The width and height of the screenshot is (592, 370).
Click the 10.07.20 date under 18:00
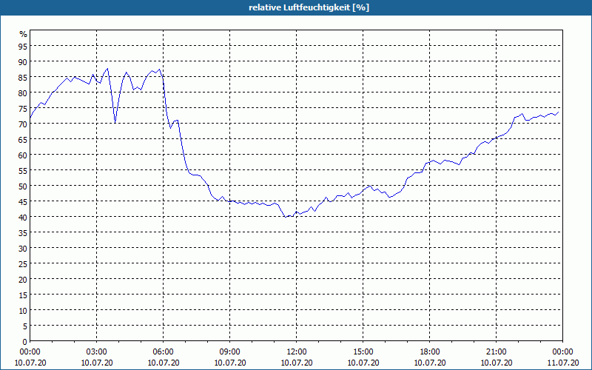point(430,363)
